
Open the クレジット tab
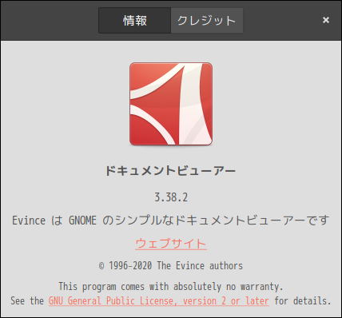point(207,21)
